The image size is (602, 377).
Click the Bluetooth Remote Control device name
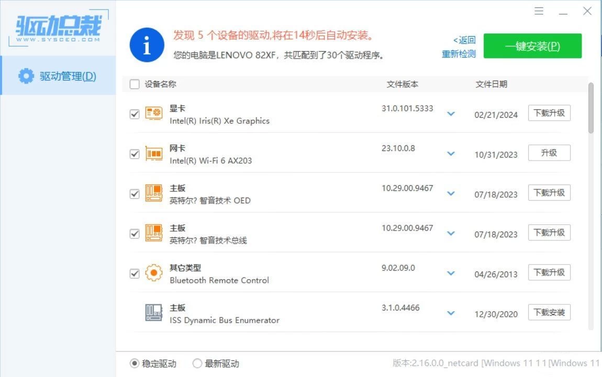219,280
